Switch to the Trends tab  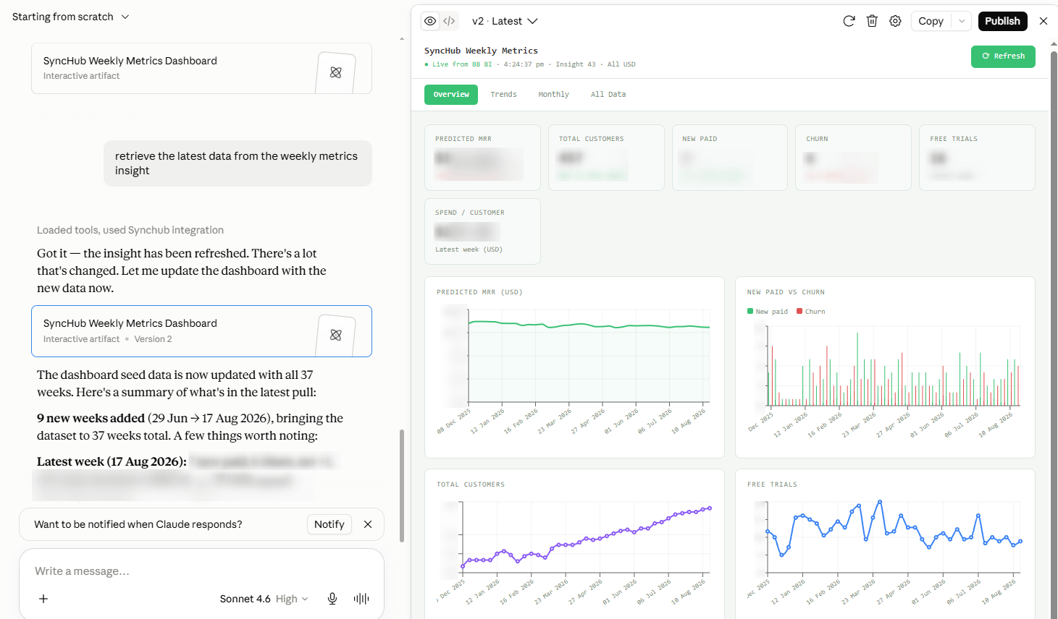coord(503,95)
